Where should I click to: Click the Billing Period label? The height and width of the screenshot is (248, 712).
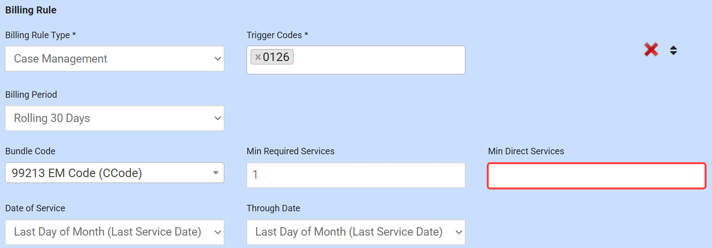pyautogui.click(x=31, y=95)
